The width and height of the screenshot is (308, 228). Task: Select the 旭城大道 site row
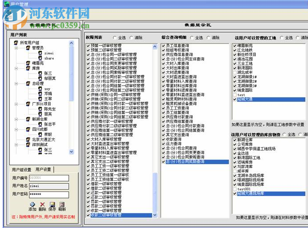(x=271, y=99)
